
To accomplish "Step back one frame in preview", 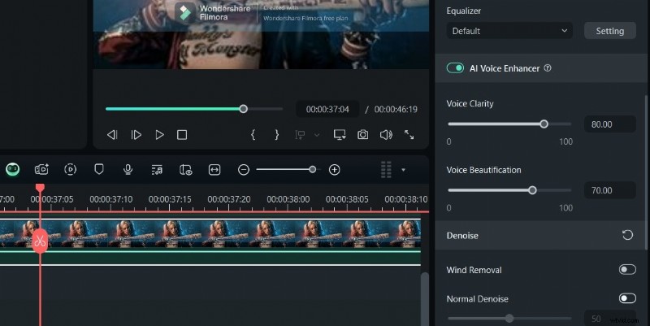I will (x=112, y=135).
